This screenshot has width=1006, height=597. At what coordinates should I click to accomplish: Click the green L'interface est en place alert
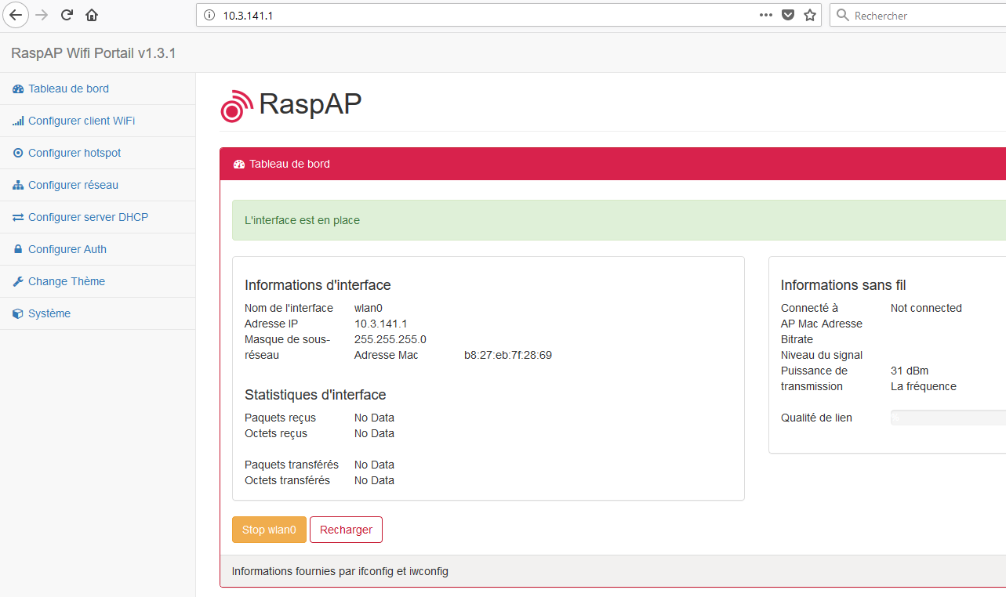pyautogui.click(x=619, y=220)
